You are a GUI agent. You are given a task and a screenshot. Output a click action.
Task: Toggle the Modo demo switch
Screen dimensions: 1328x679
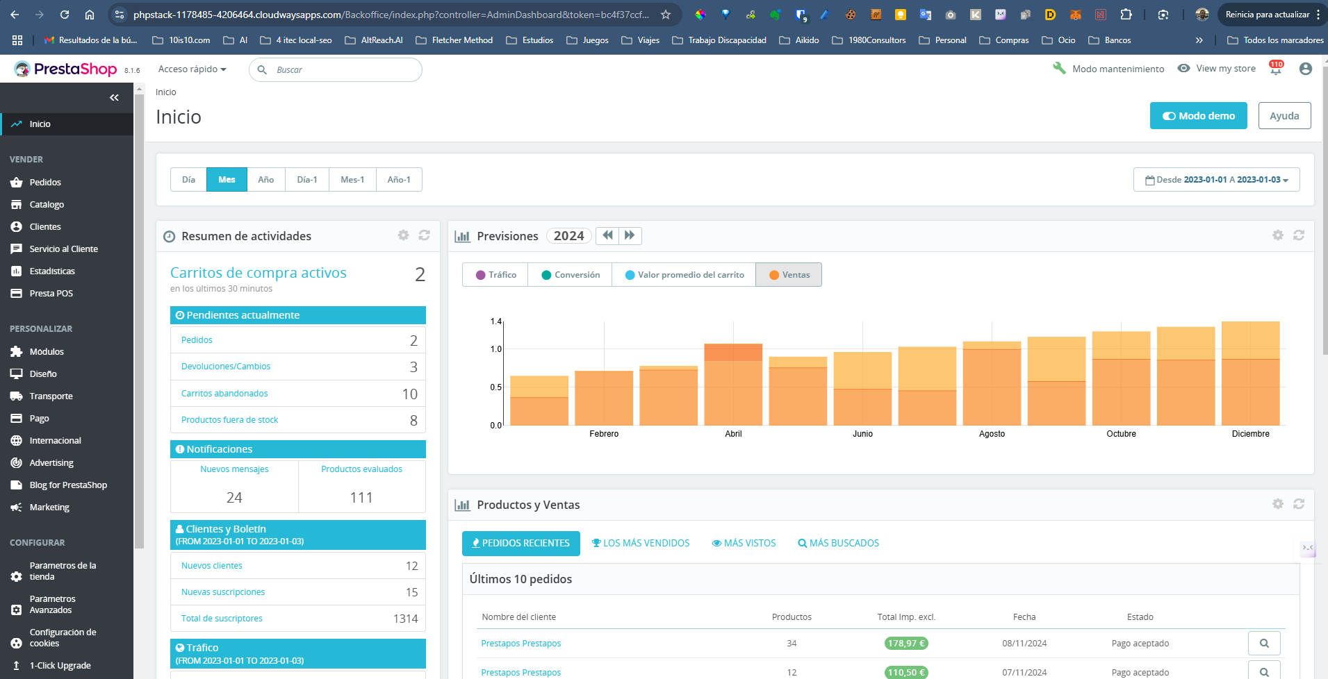pyautogui.click(x=1198, y=116)
